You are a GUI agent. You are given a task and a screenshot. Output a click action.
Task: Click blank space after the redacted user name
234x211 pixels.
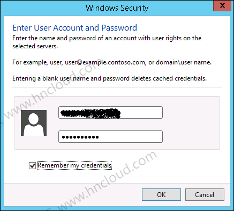pos(141,112)
